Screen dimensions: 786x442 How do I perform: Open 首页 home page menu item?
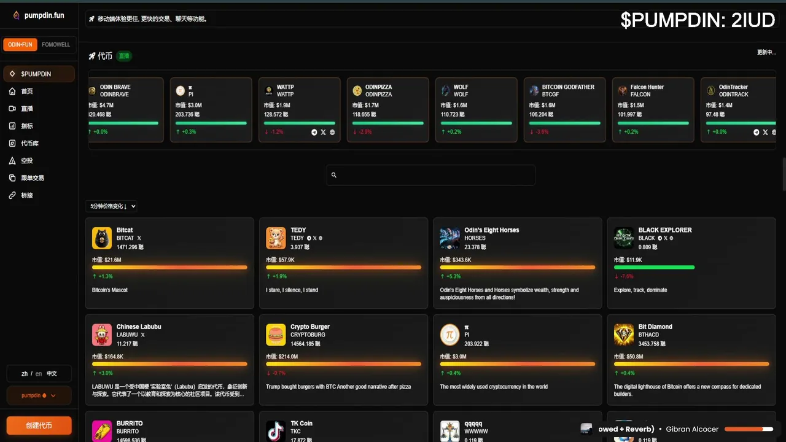pos(39,91)
